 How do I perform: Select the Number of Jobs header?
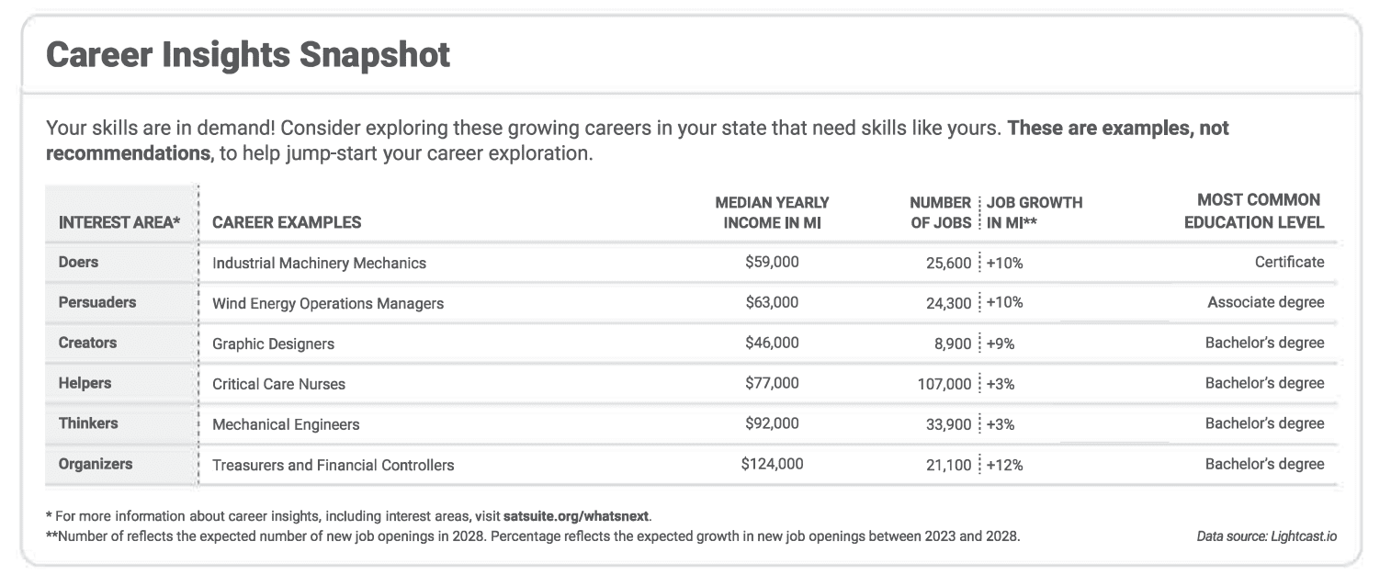click(x=940, y=212)
